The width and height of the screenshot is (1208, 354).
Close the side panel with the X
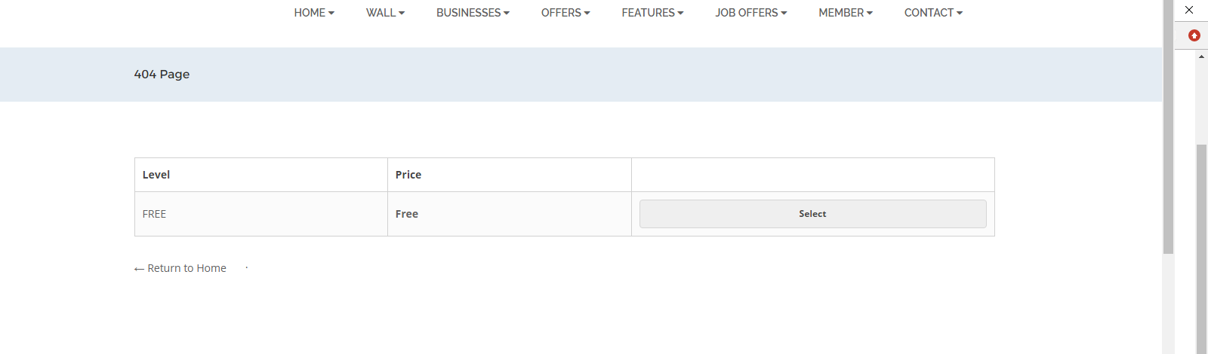pos(1189,10)
